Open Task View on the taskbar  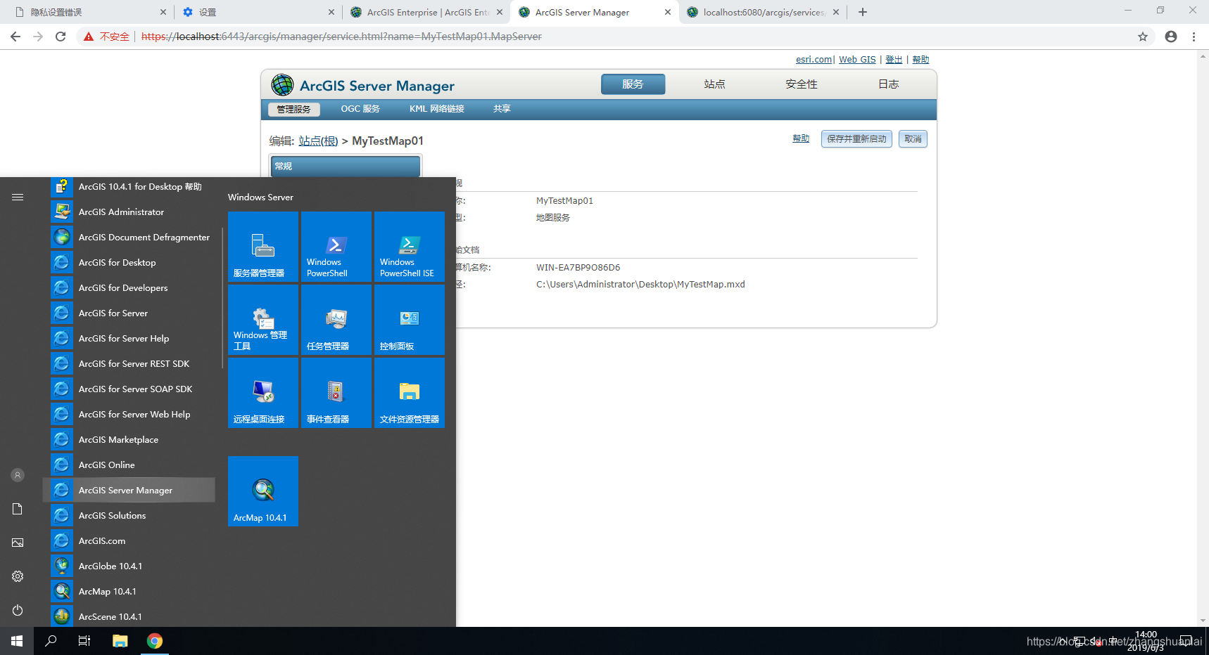[84, 641]
